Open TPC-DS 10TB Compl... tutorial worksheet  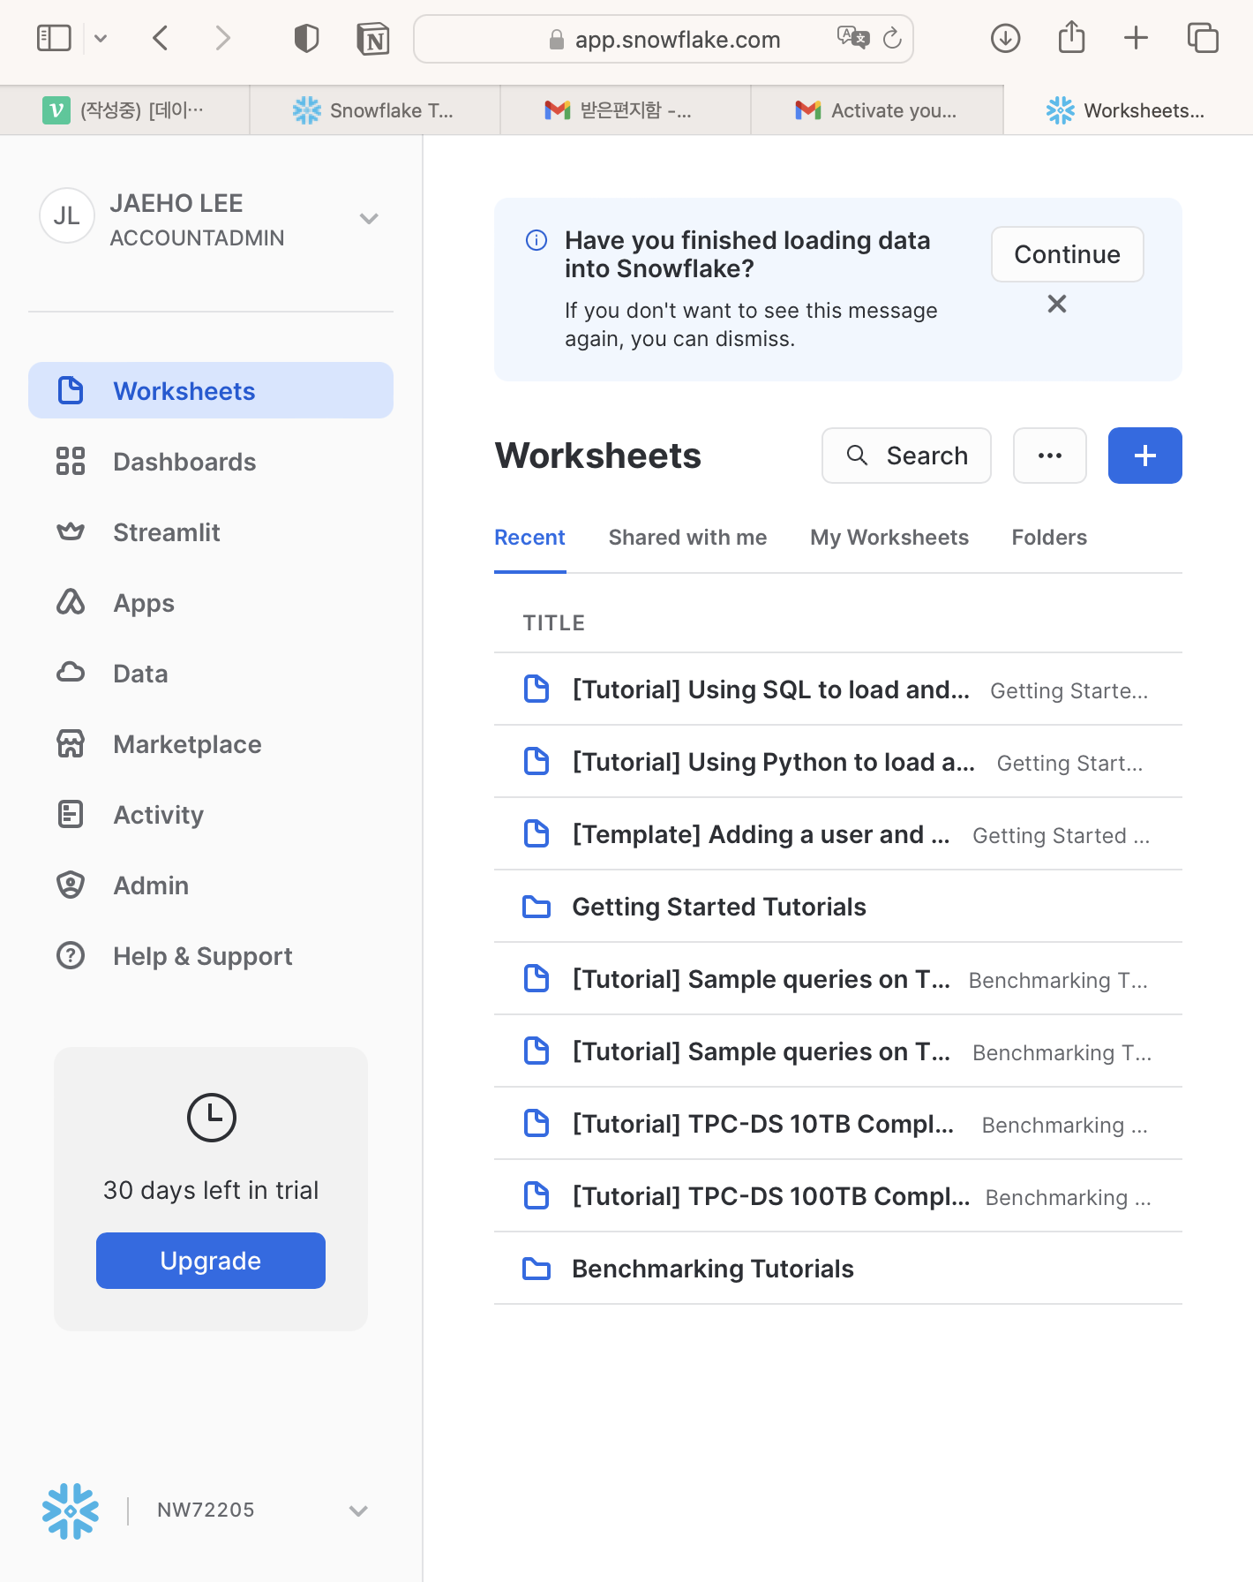coord(838,1124)
